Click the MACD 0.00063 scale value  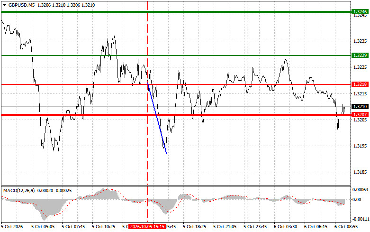click(x=360, y=190)
